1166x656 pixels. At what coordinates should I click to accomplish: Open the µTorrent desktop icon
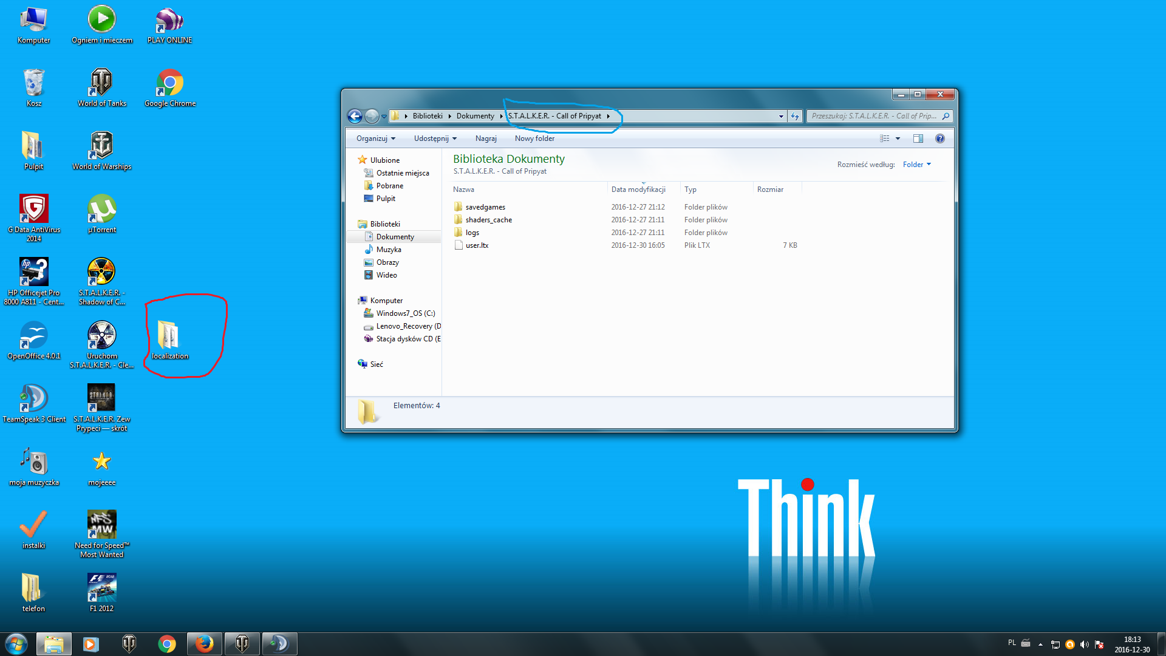coord(101,213)
